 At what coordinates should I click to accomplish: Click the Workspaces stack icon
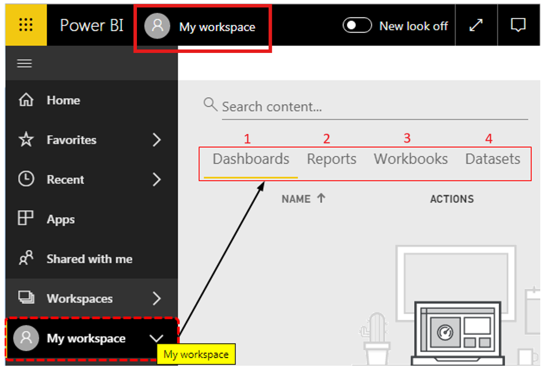coord(26,297)
